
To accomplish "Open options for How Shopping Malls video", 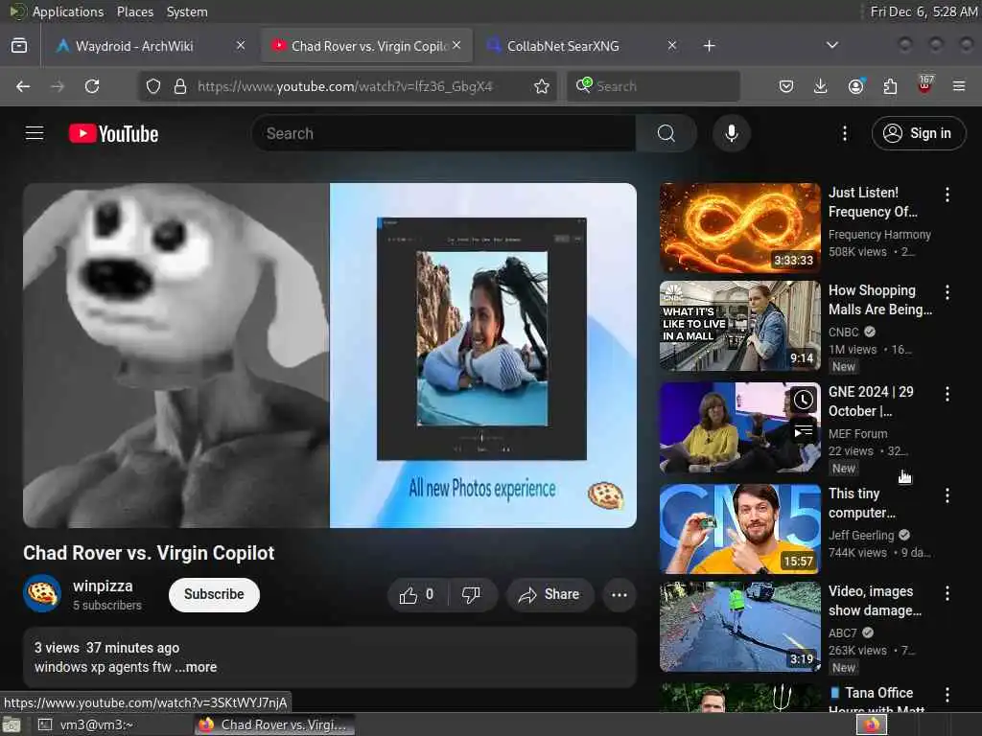I will coord(947,292).
